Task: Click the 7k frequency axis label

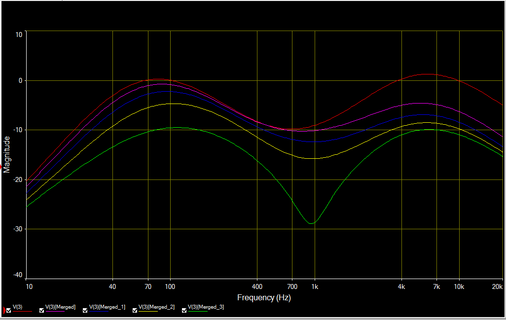Action: [436, 286]
